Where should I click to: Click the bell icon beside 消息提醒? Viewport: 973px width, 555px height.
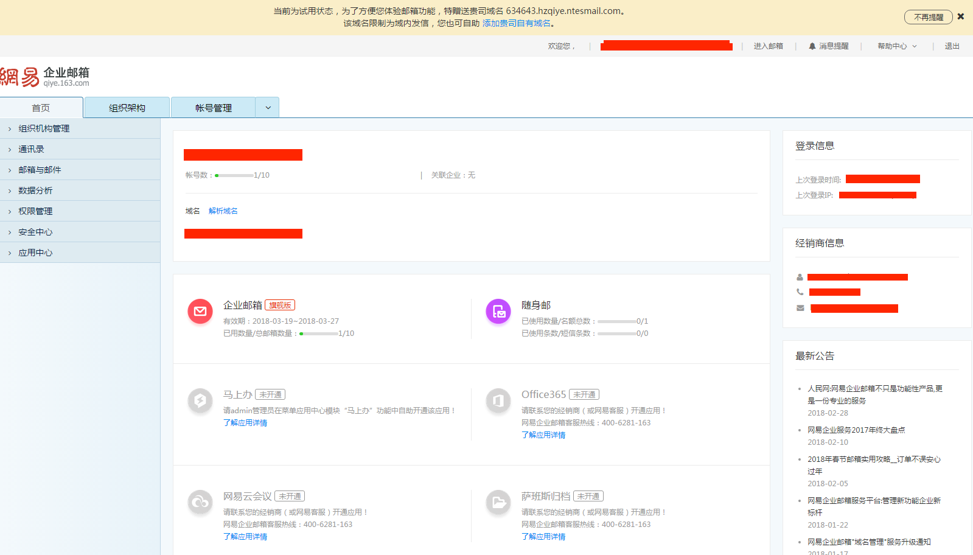pos(812,46)
